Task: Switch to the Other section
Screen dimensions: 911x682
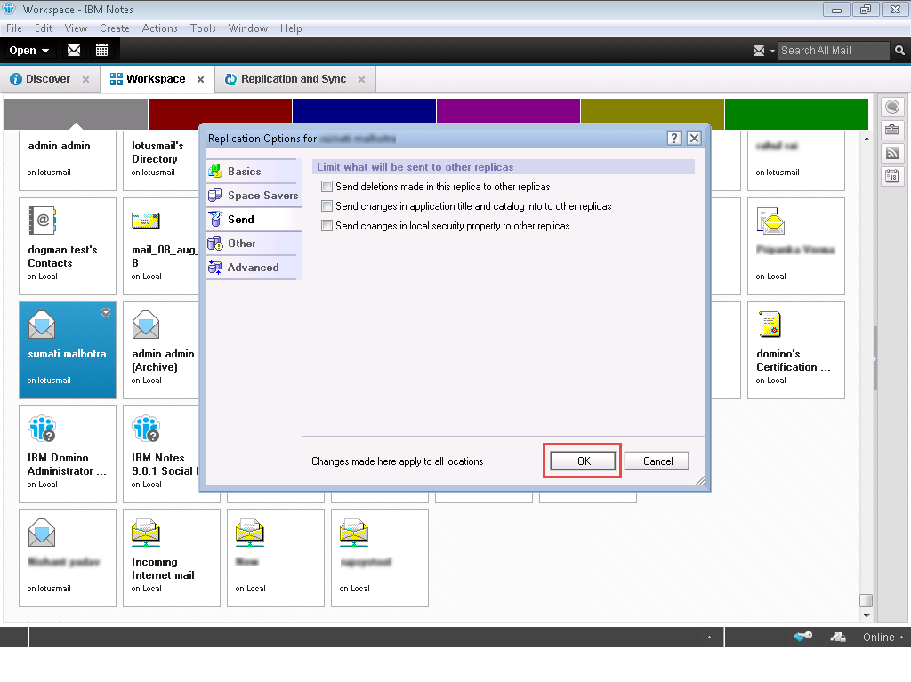Action: (x=254, y=244)
